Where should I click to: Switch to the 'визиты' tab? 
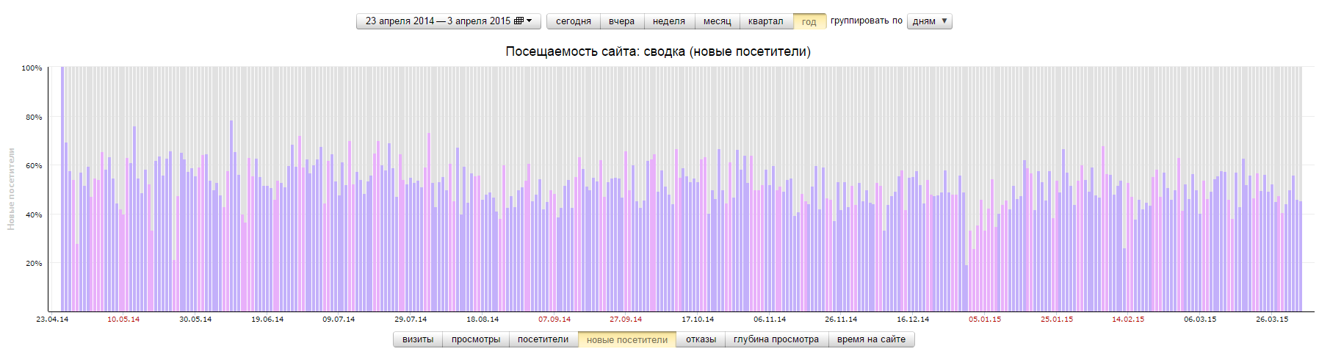[418, 339]
